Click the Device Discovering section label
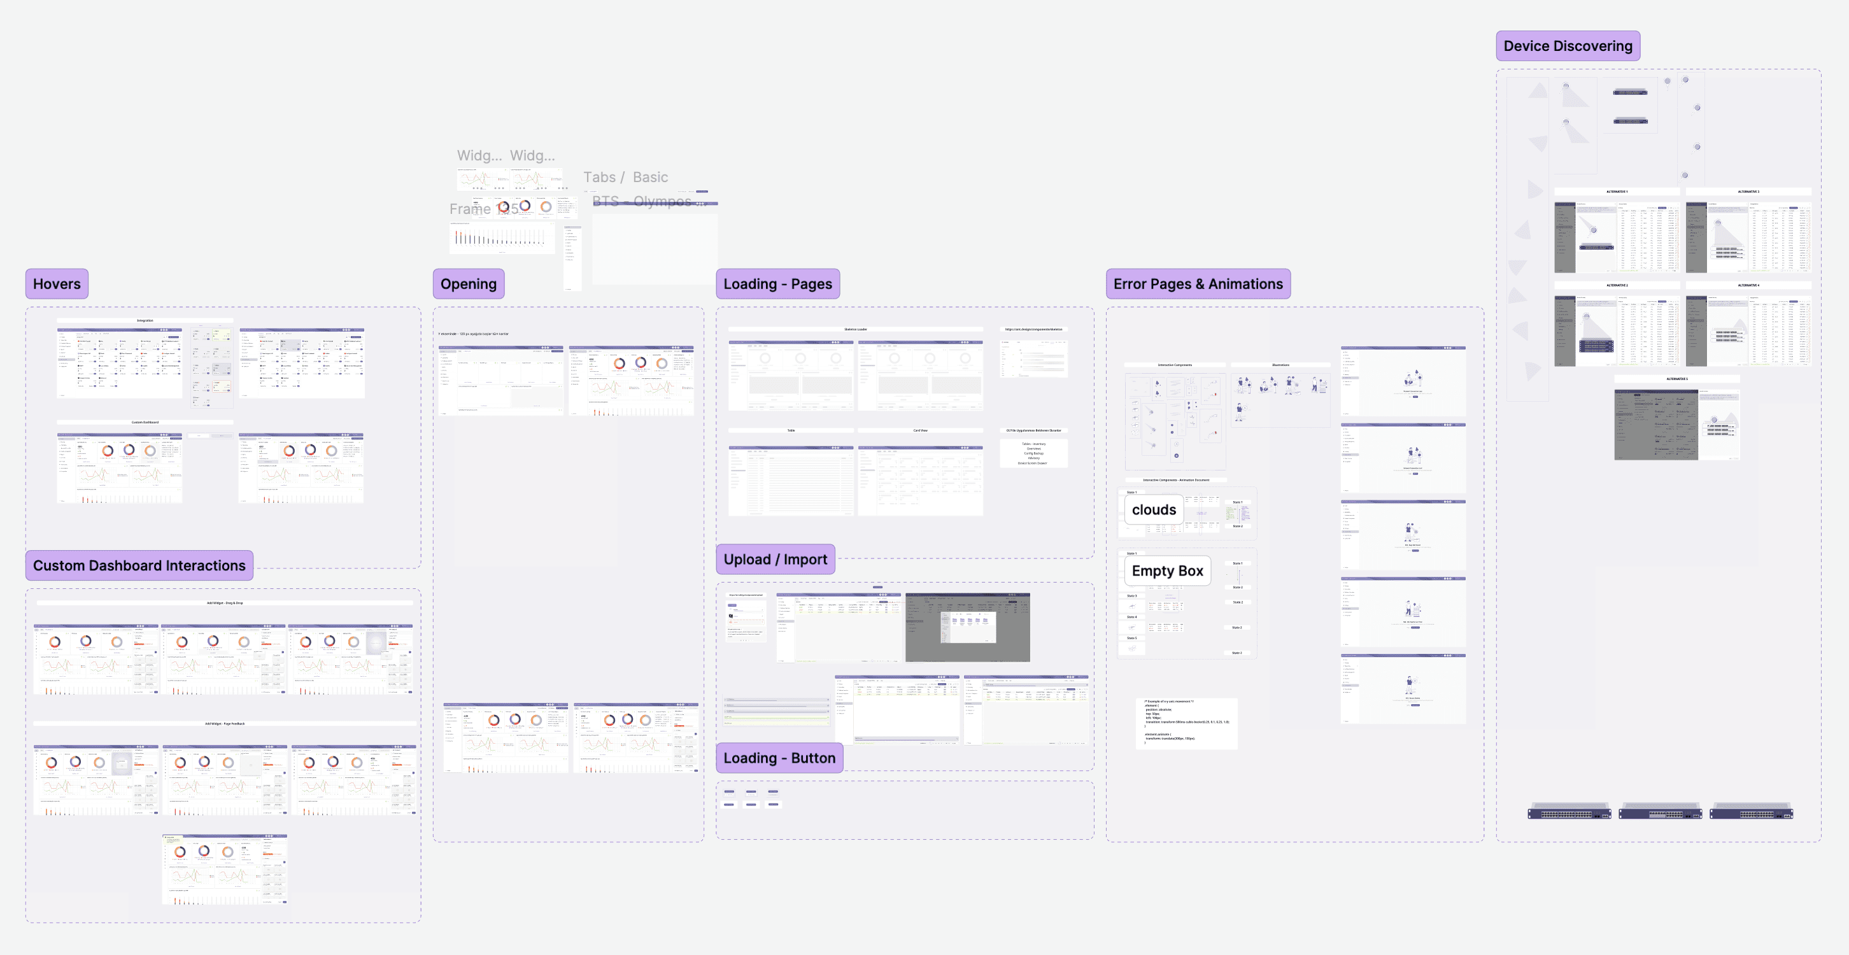This screenshot has width=1849, height=955. tap(1567, 46)
